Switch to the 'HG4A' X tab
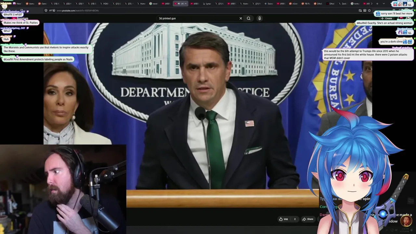This screenshot has height=234, width=416. point(104,4)
